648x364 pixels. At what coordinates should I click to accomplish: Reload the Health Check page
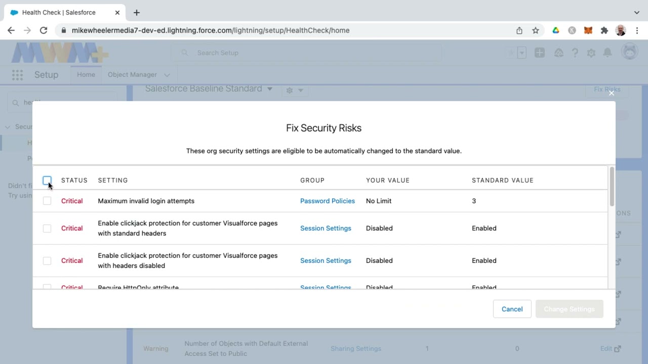coord(44,30)
